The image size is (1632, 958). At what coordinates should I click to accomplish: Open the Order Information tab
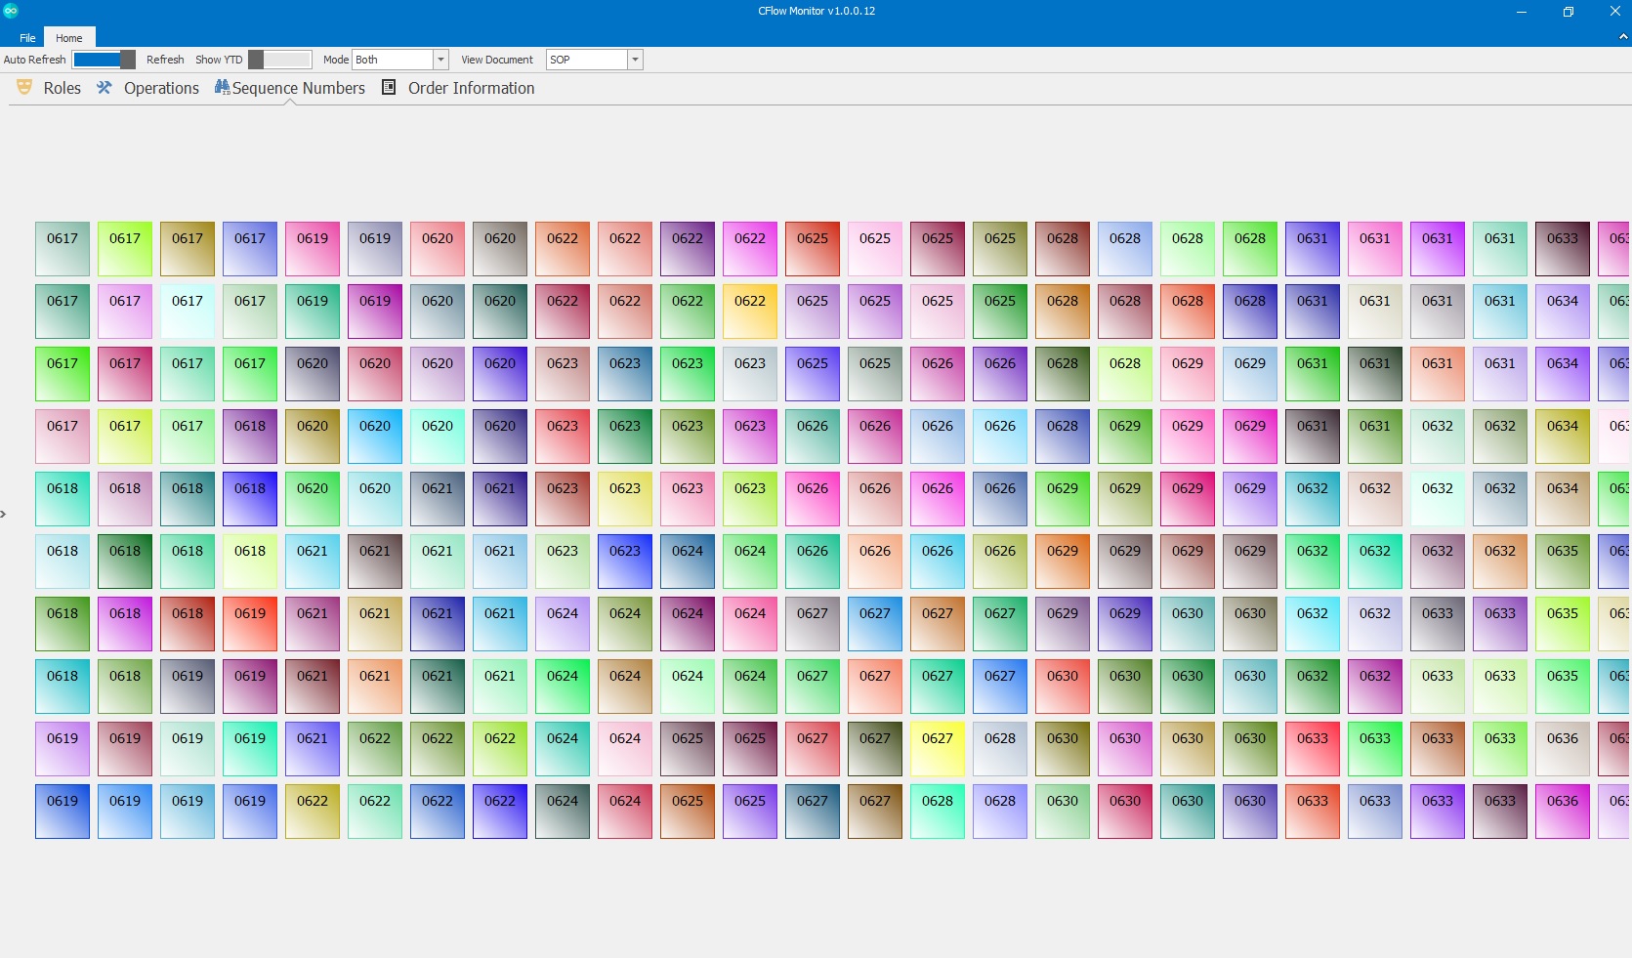click(x=471, y=88)
